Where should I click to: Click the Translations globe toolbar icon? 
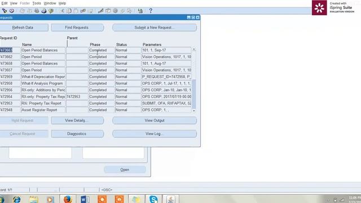pos(115,11)
